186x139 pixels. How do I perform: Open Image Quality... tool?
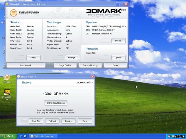tap(65, 65)
